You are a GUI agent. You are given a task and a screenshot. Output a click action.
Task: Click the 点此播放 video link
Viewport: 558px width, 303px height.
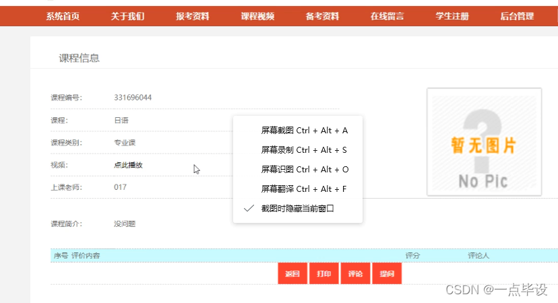[x=128, y=165]
